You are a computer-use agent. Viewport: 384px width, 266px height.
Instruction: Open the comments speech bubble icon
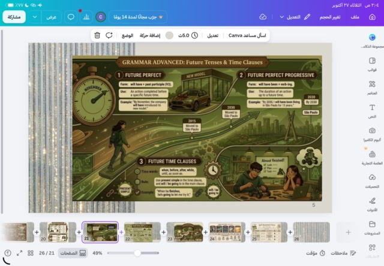click(71, 17)
